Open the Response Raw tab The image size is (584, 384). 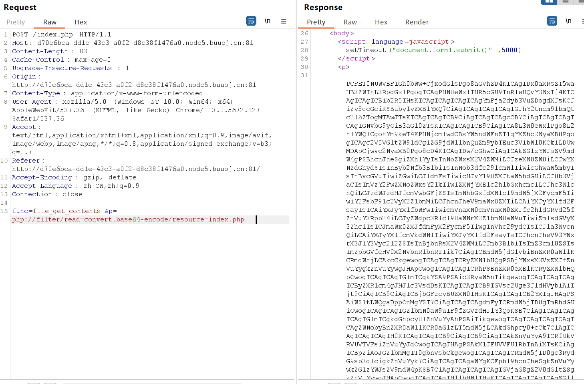point(350,22)
